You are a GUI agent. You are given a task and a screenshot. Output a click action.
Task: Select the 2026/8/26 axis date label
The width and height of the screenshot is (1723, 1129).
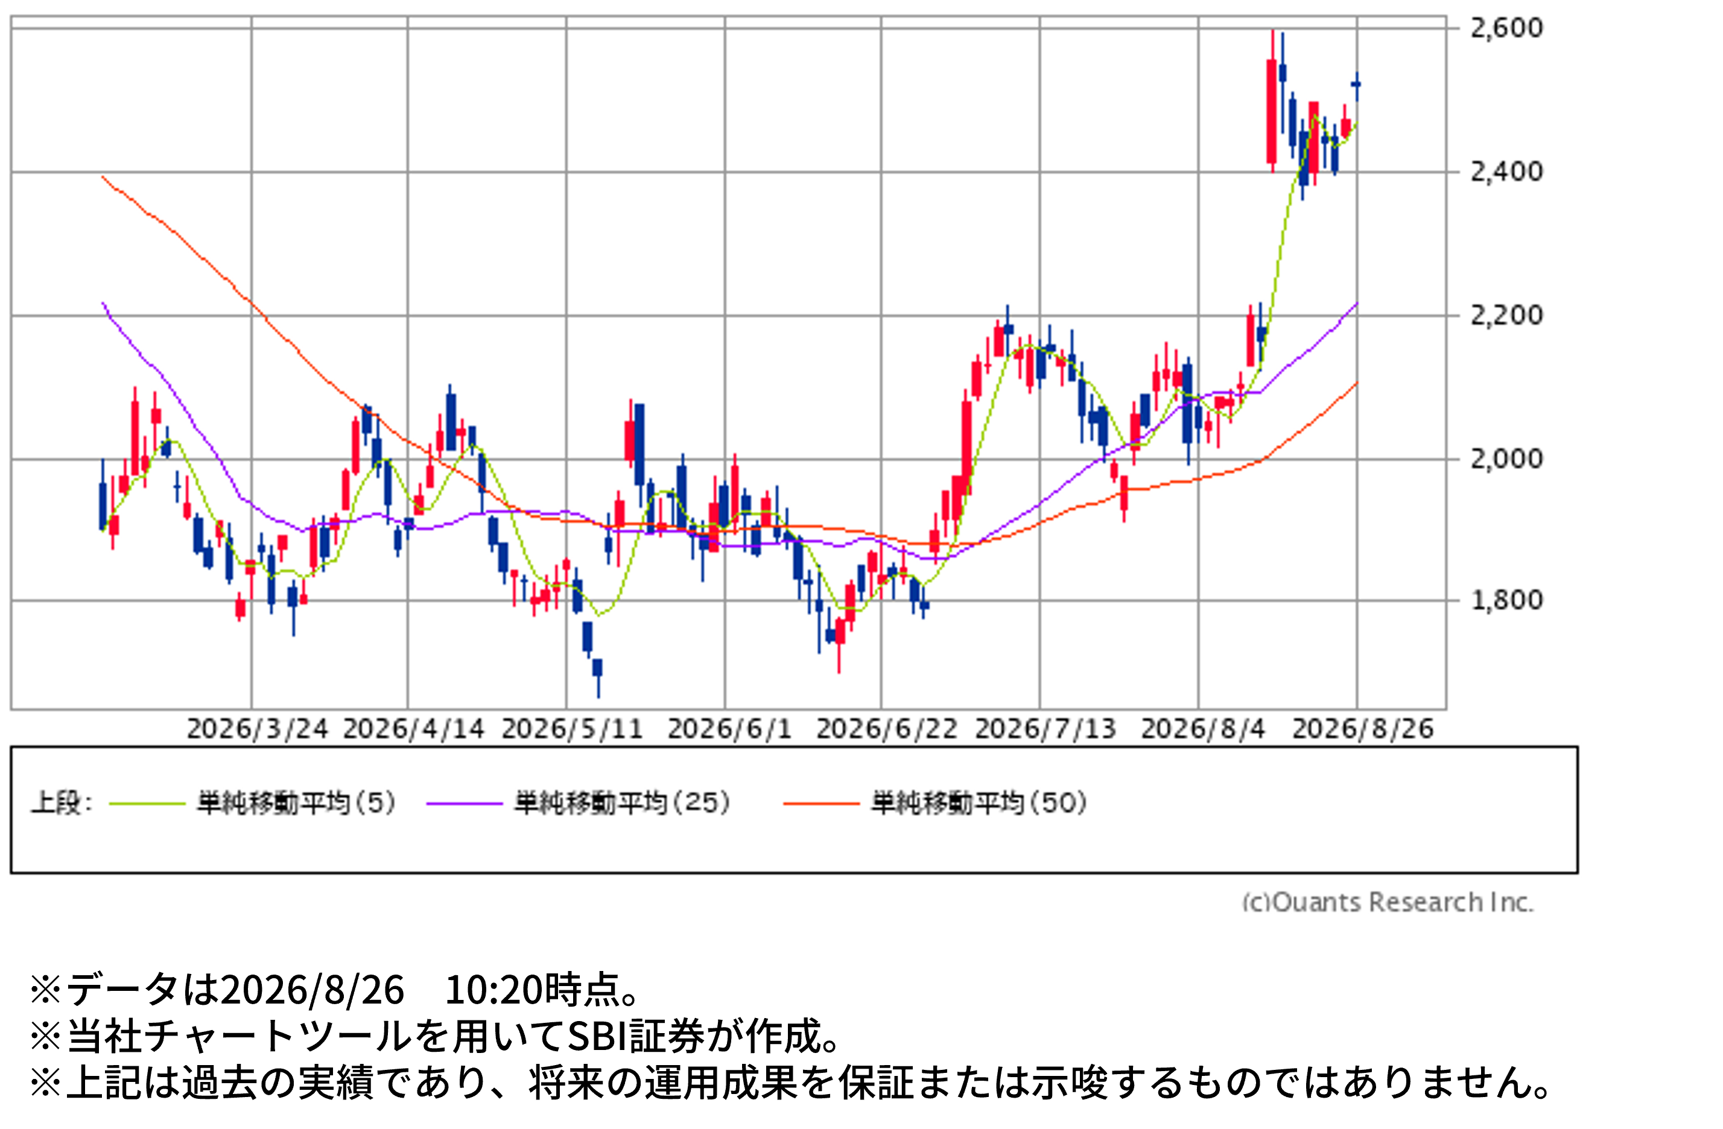pyautogui.click(x=1362, y=729)
